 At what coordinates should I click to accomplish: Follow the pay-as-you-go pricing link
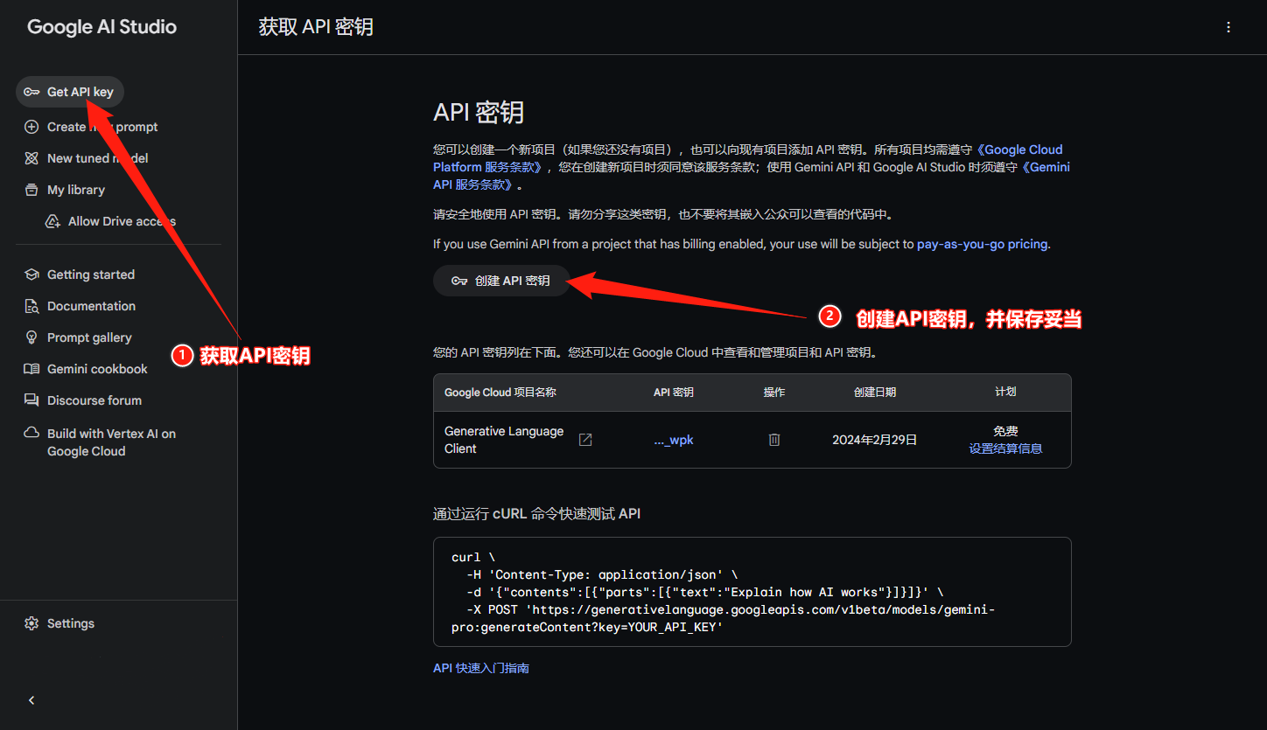click(982, 245)
